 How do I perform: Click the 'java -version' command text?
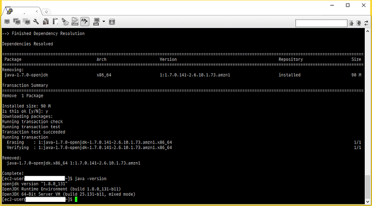[90, 179]
